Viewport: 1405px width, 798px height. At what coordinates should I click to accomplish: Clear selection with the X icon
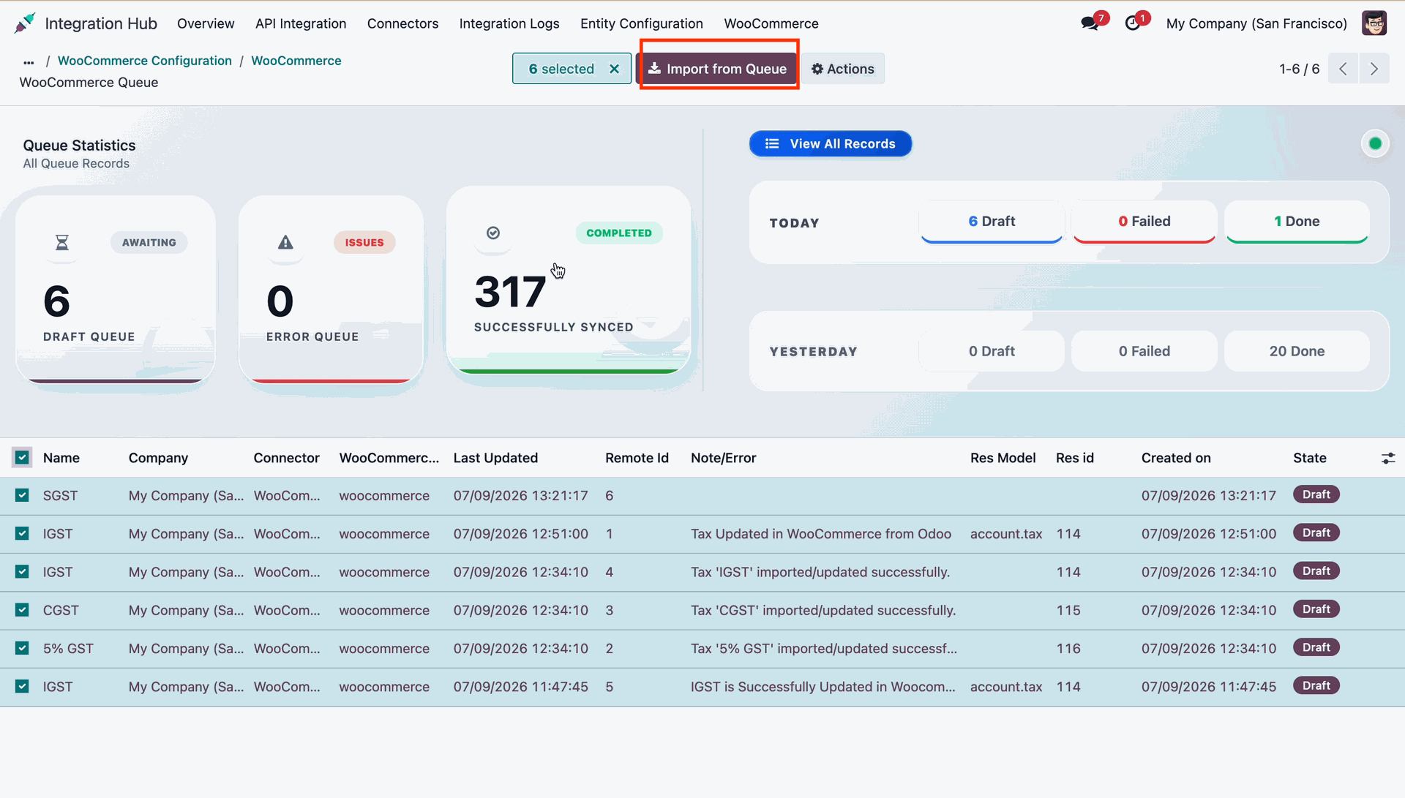pyautogui.click(x=615, y=69)
